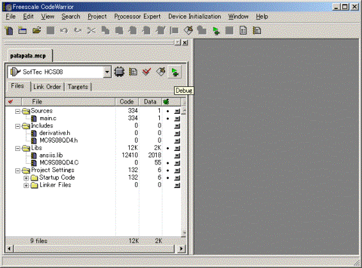Open the Processor Expert menu
This screenshot has width=362, height=268.
(138, 17)
